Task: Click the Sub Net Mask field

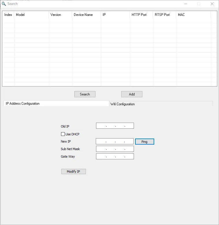Action: (115, 149)
